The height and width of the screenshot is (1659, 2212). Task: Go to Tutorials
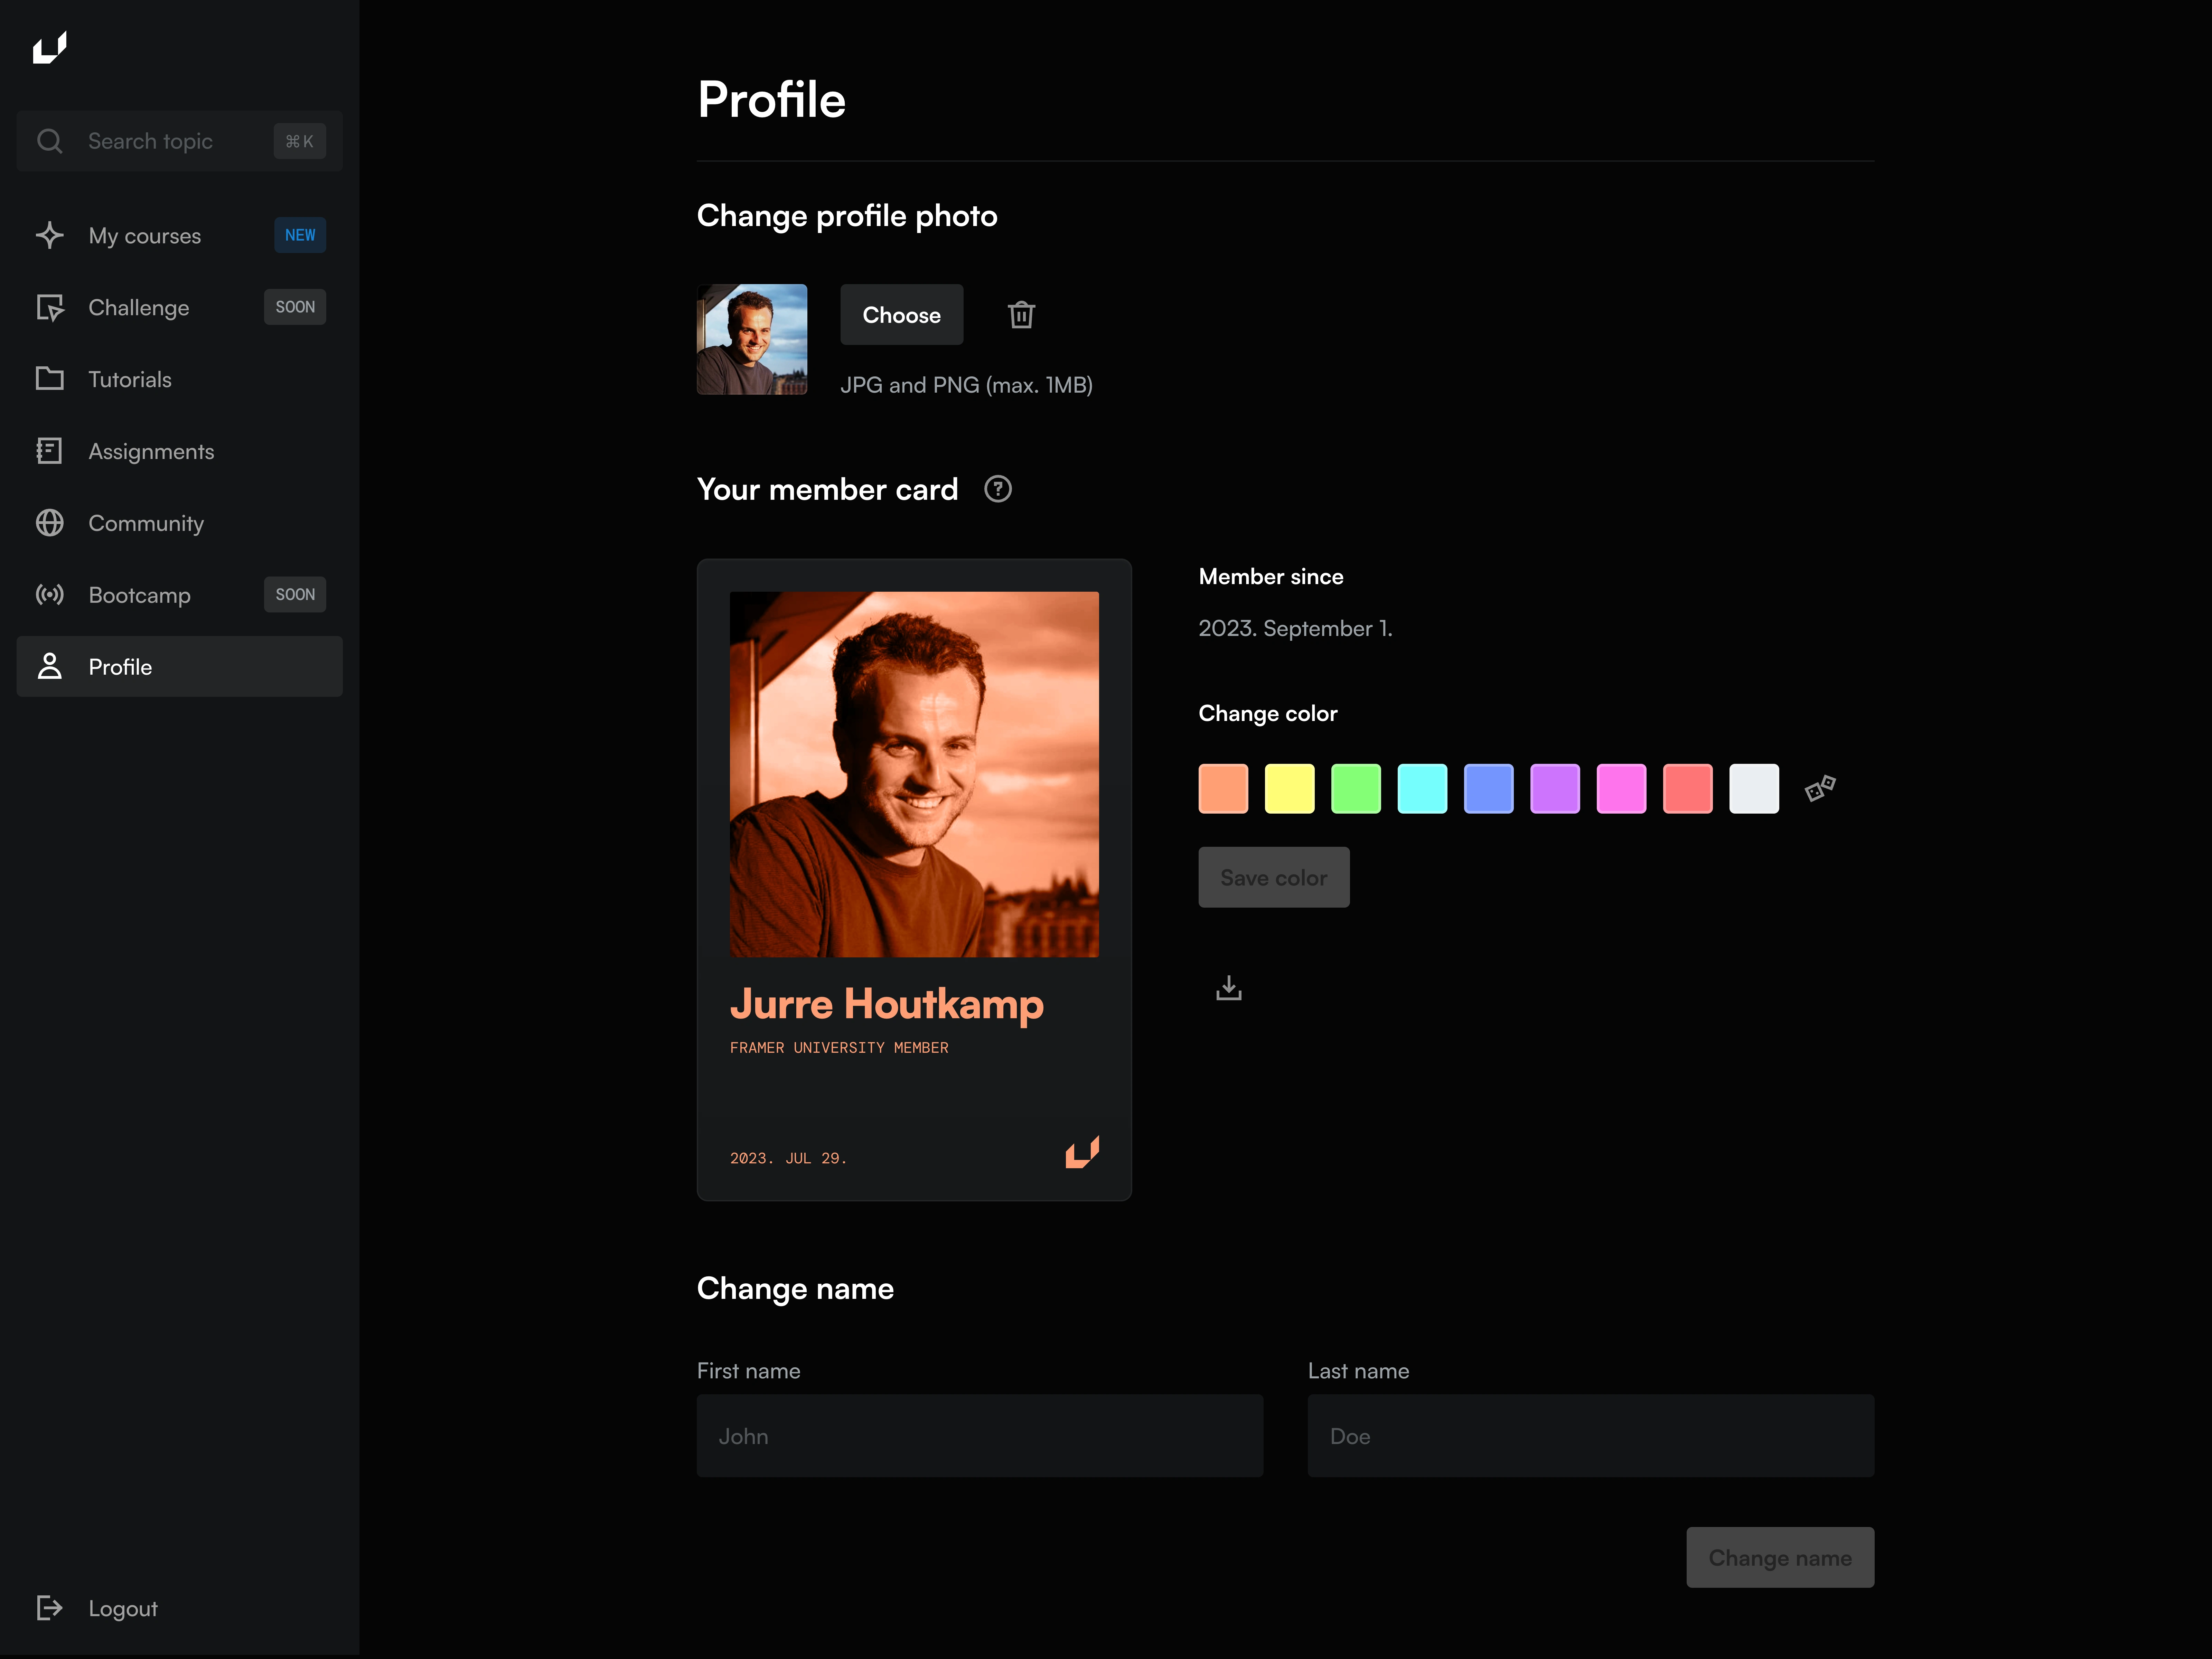coord(180,379)
